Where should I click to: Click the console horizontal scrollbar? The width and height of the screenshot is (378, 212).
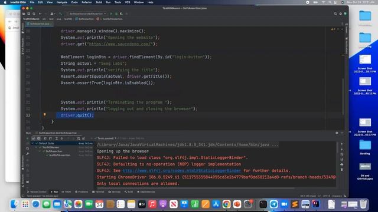(195, 188)
